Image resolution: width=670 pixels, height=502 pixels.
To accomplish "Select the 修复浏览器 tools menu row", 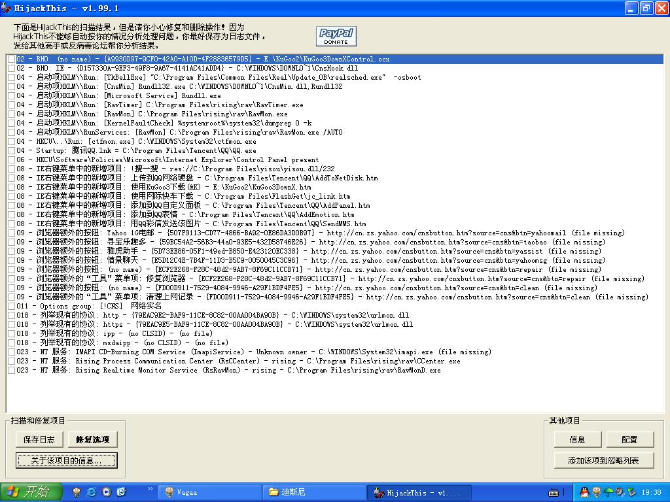I will click(x=330, y=278).
